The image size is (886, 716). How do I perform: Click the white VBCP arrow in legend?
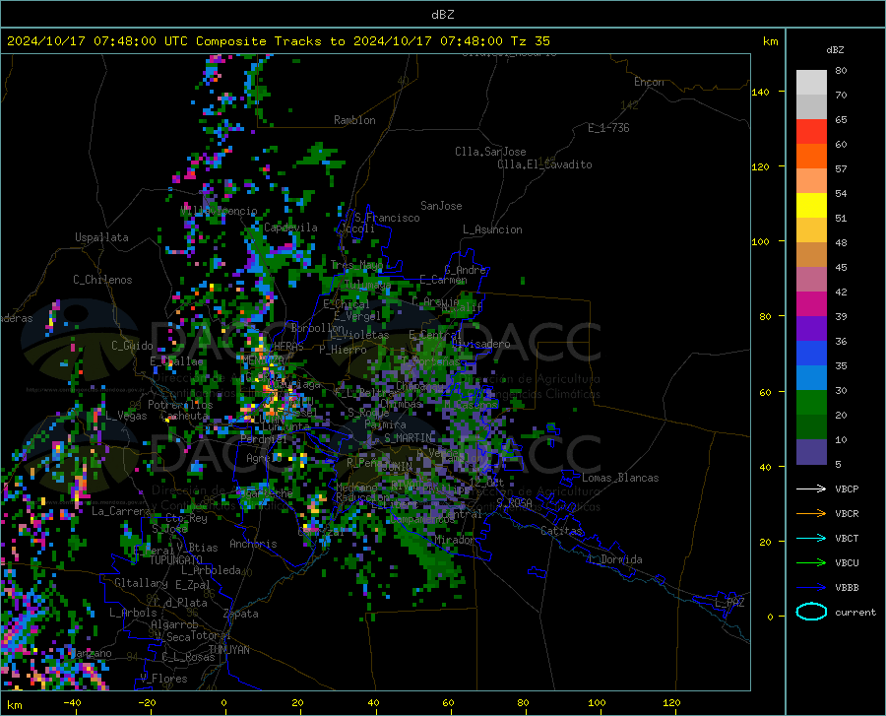[x=811, y=488]
